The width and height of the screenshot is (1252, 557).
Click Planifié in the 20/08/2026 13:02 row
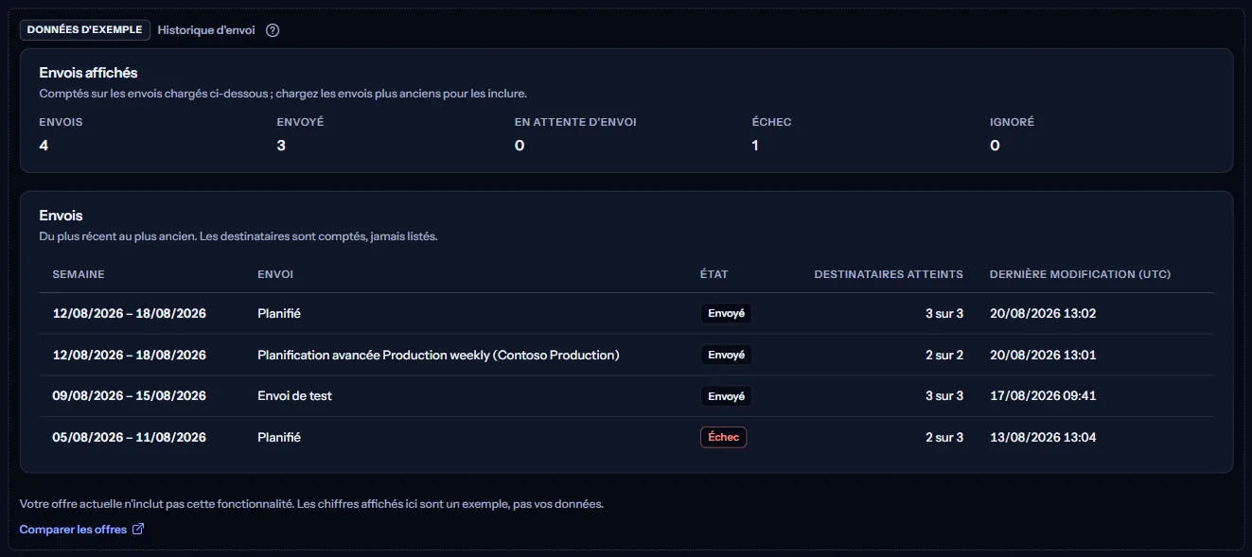279,313
